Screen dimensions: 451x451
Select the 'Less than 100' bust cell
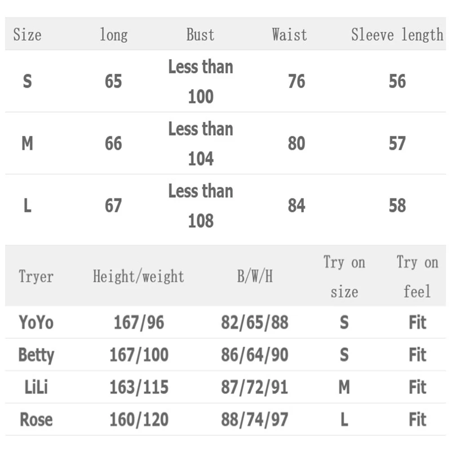(x=200, y=82)
